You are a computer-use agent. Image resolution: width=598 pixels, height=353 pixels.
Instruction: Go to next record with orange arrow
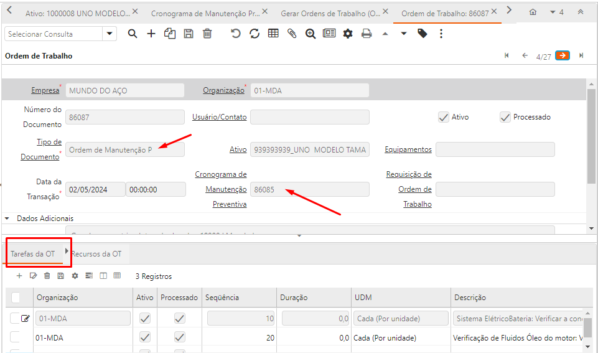click(x=563, y=55)
